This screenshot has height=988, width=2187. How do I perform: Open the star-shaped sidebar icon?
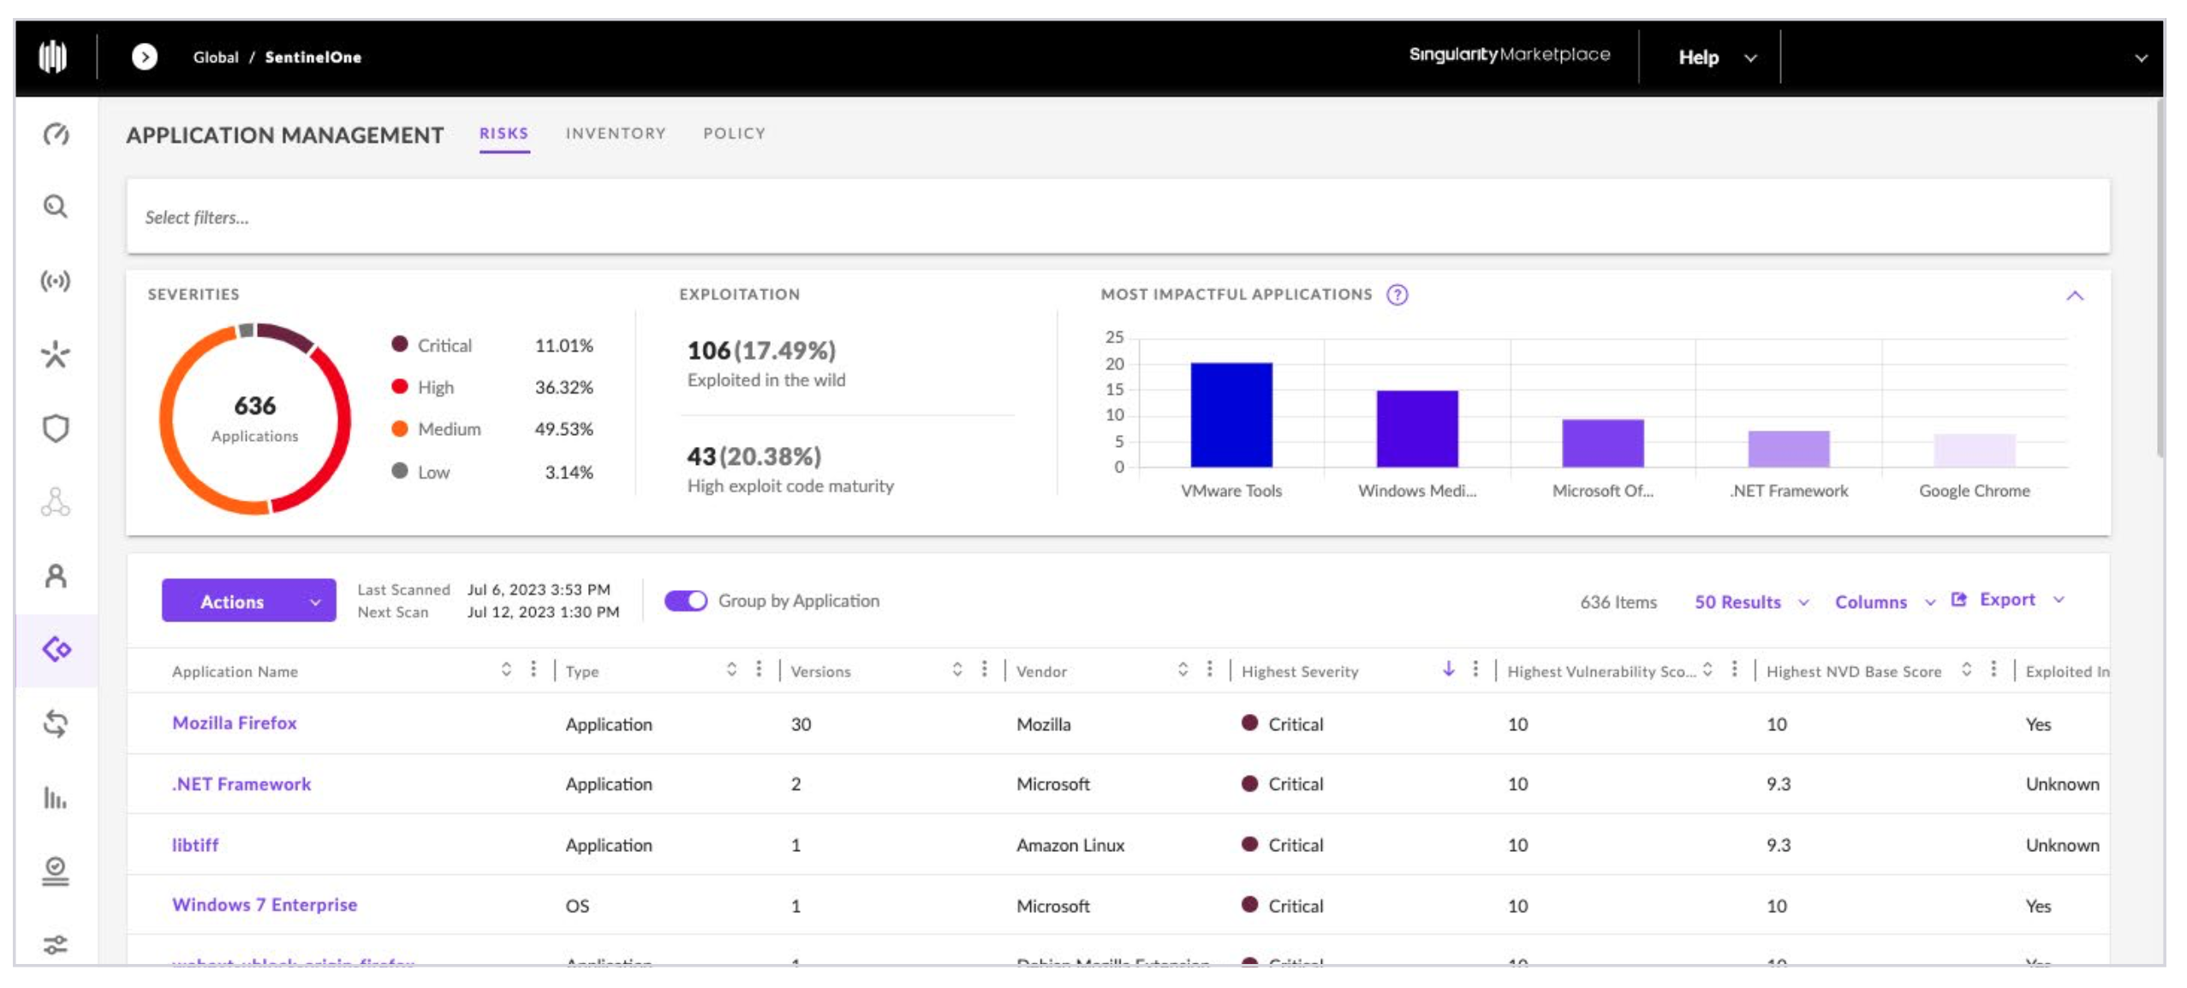point(56,354)
